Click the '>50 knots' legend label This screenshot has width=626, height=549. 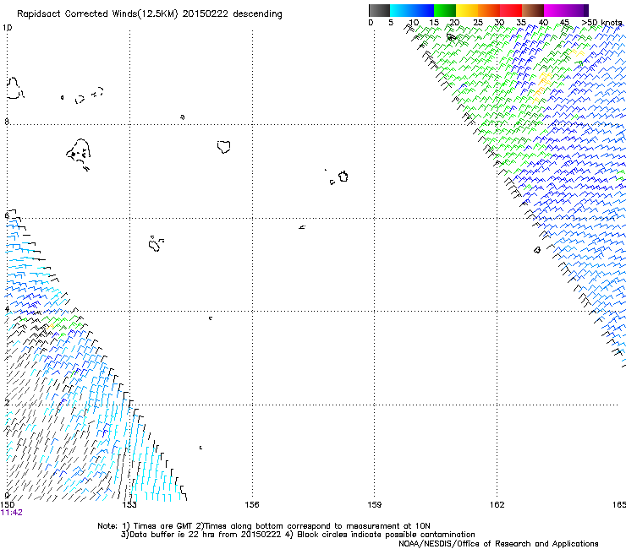[x=601, y=22]
